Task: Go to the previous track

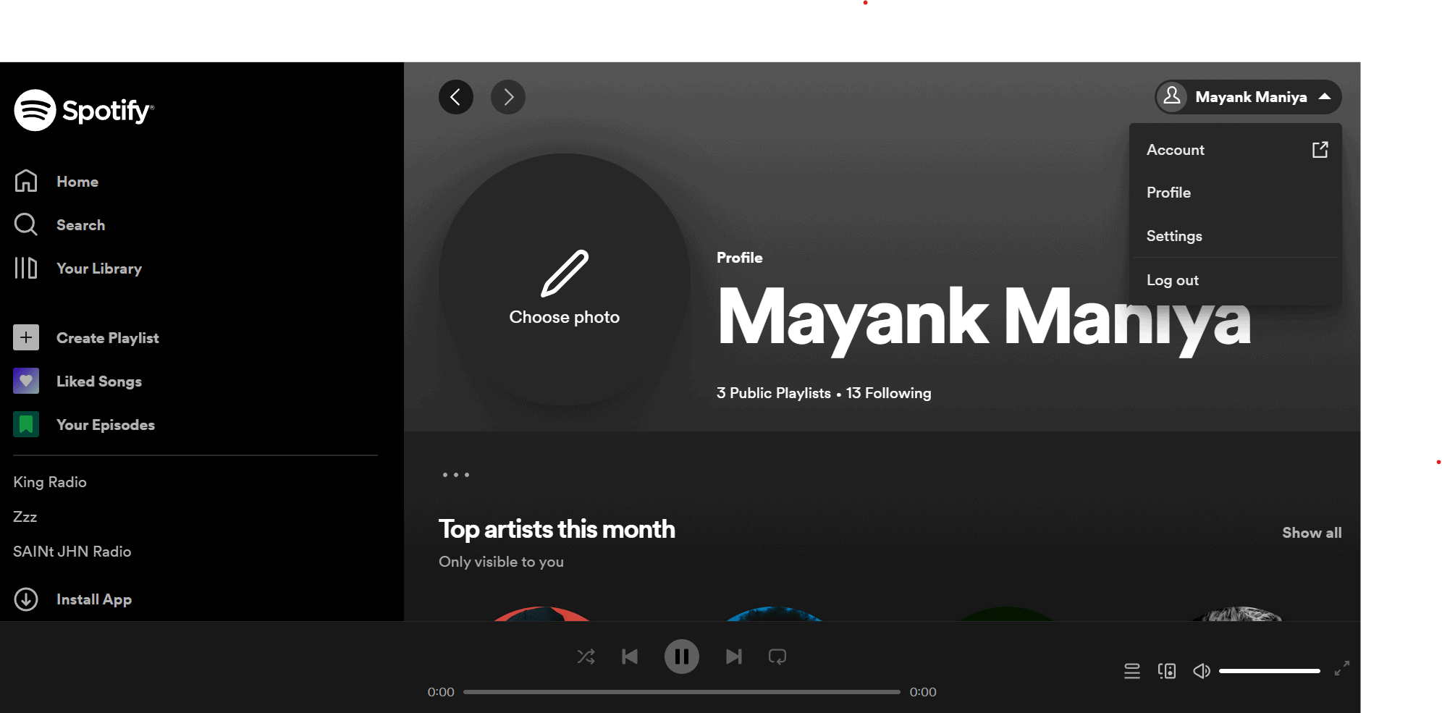Action: (x=630, y=657)
